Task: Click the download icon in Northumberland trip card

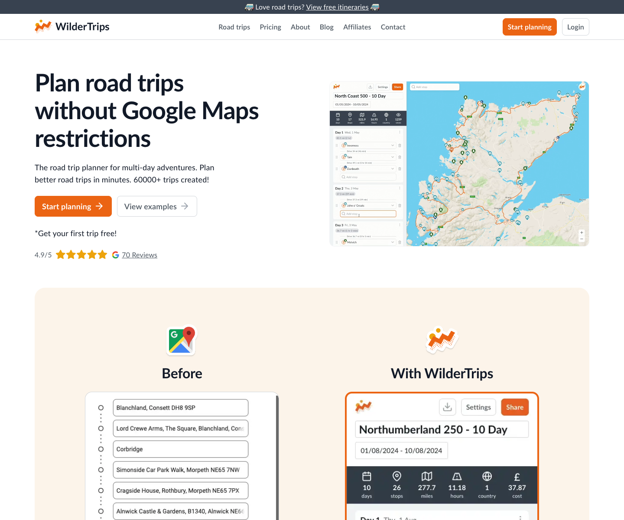Action: [448, 407]
